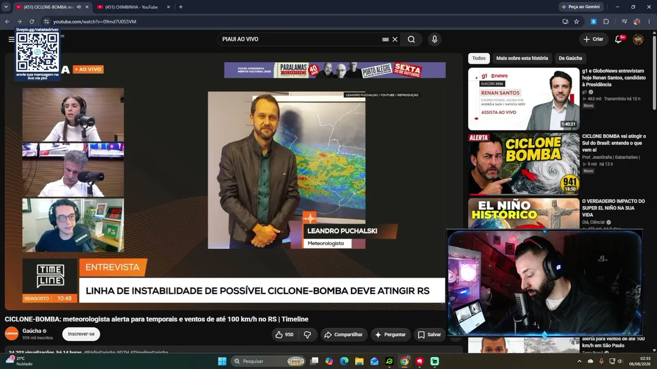Viewport: 657px width, 369px height.
Task: Mute the CICLONE-BOMBA tab via speaker icon
Action: 79,7
